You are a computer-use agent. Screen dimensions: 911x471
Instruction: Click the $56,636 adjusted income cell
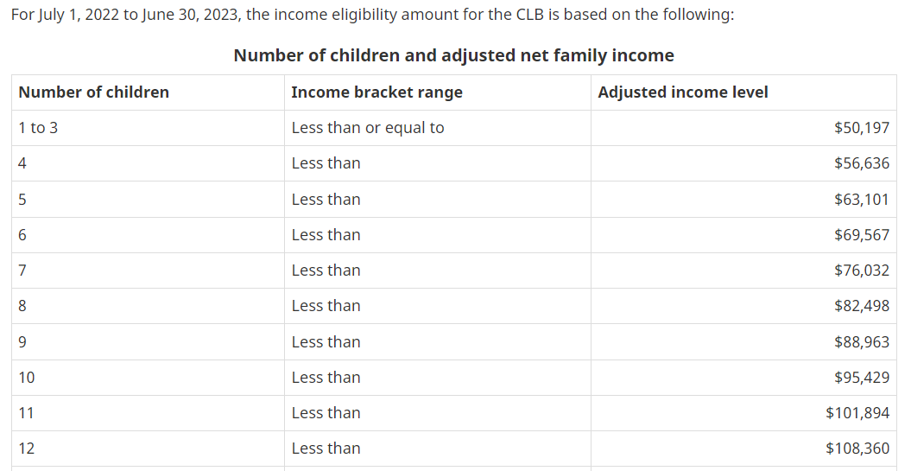pos(861,163)
